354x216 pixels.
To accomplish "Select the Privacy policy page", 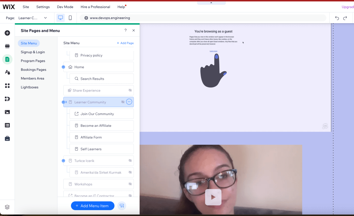I will (102, 55).
